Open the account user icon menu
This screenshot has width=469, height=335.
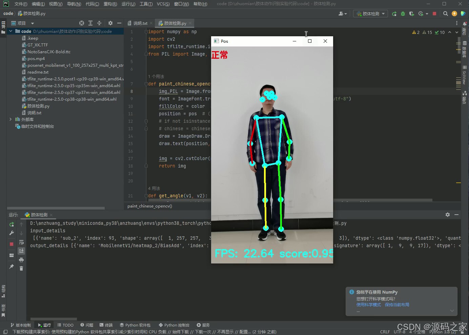click(343, 14)
